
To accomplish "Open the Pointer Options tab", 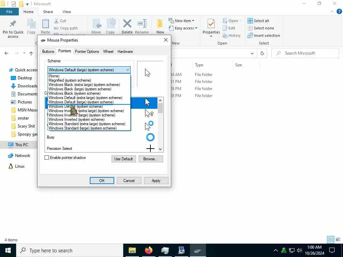I will point(87,52).
